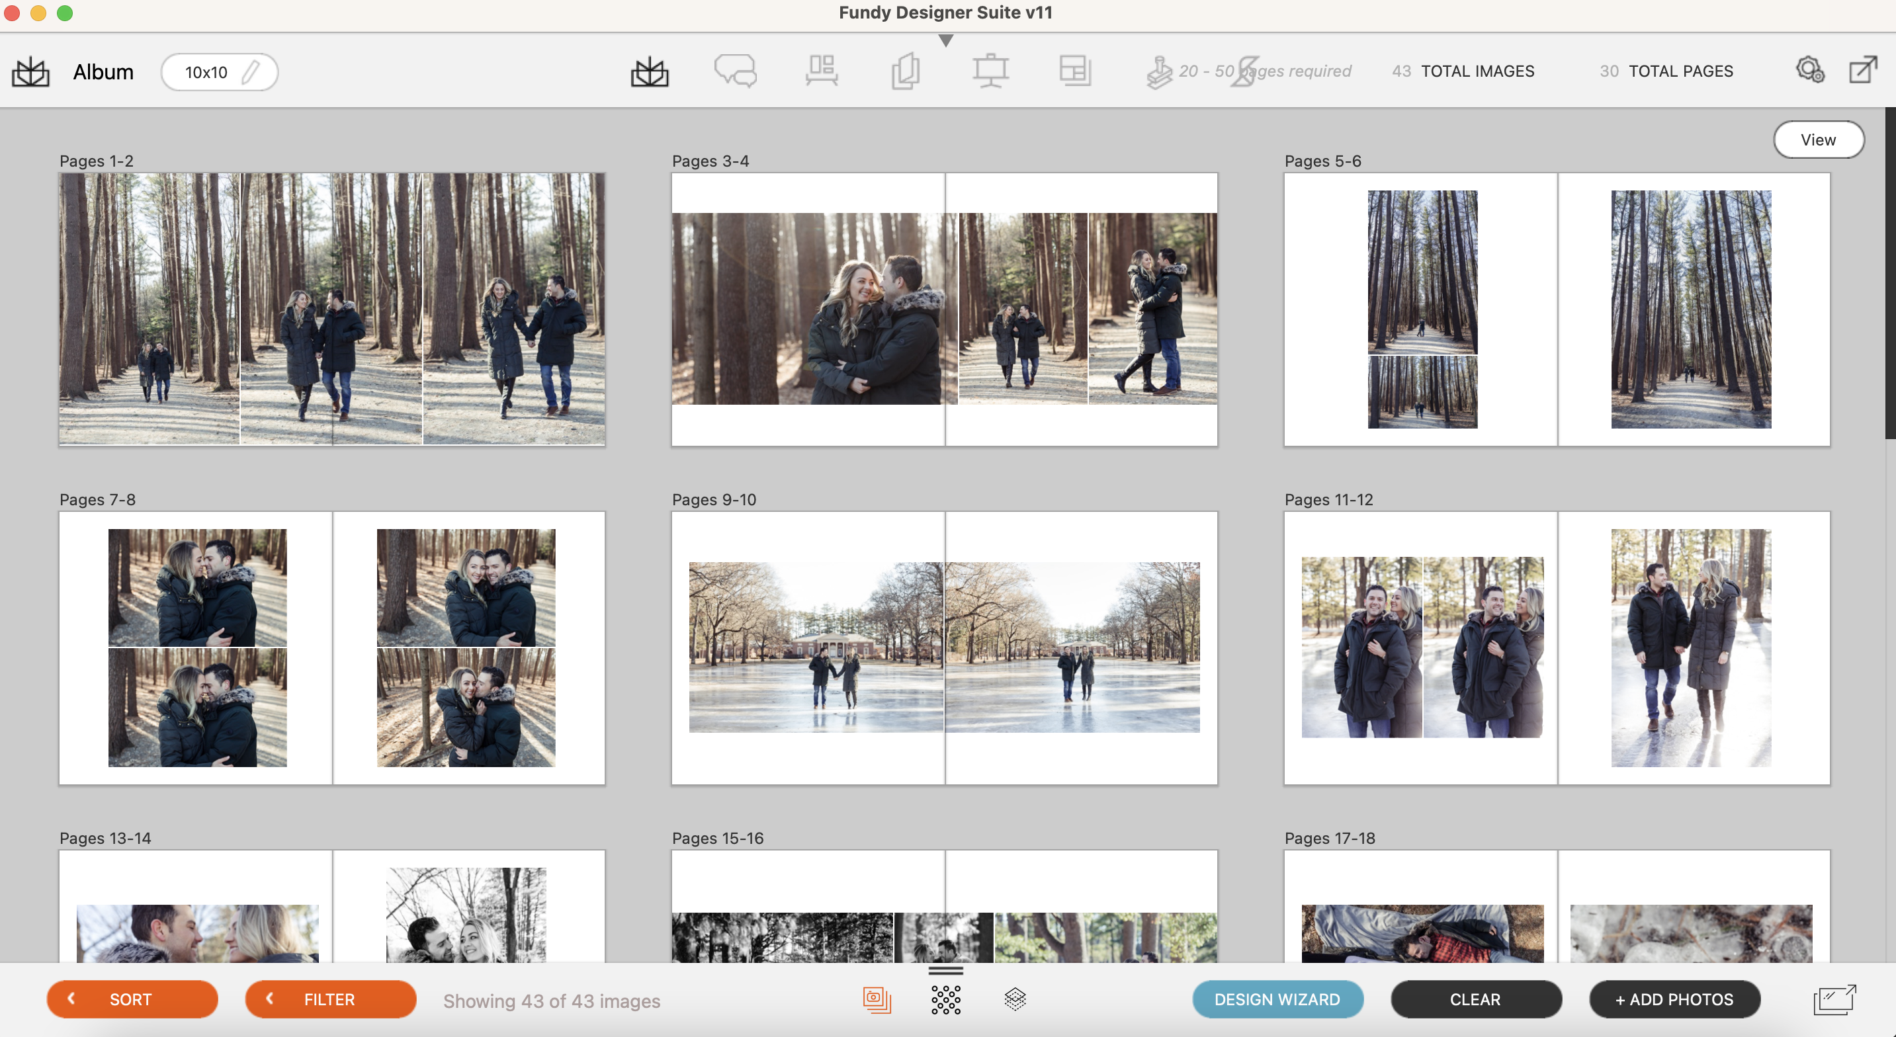Click the export icon at top right
This screenshot has width=1896, height=1037.
1862,71
